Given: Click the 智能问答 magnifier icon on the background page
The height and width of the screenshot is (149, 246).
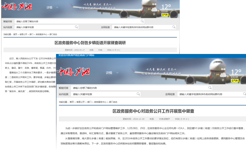Looking at the screenshot, I should coord(142,21).
